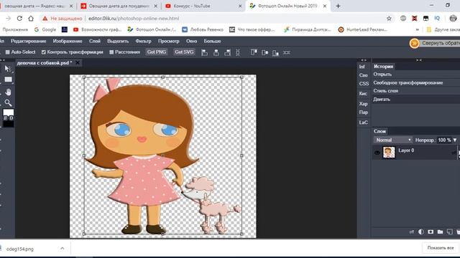
Task: Open the Хар side panel
Action: 363,104
